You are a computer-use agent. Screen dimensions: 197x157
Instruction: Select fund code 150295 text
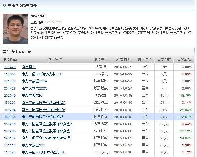(10, 124)
